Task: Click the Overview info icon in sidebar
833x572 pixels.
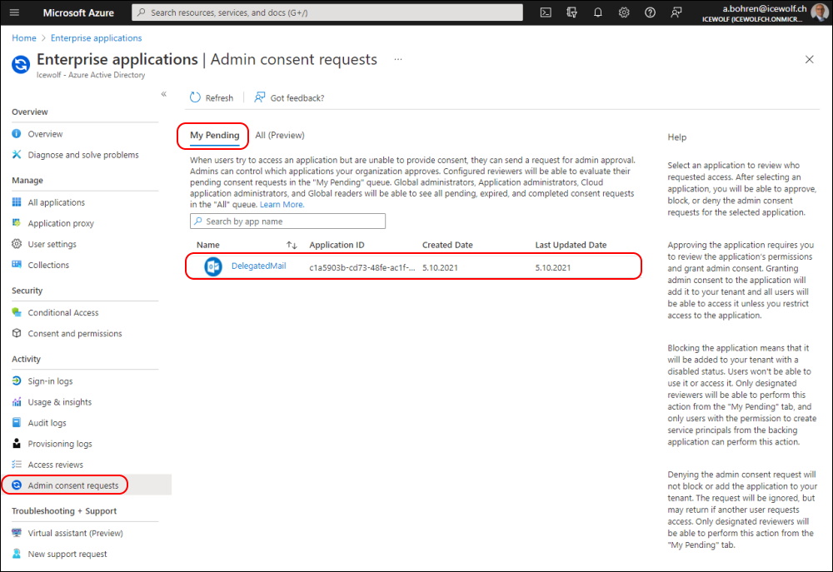Action: [x=17, y=134]
